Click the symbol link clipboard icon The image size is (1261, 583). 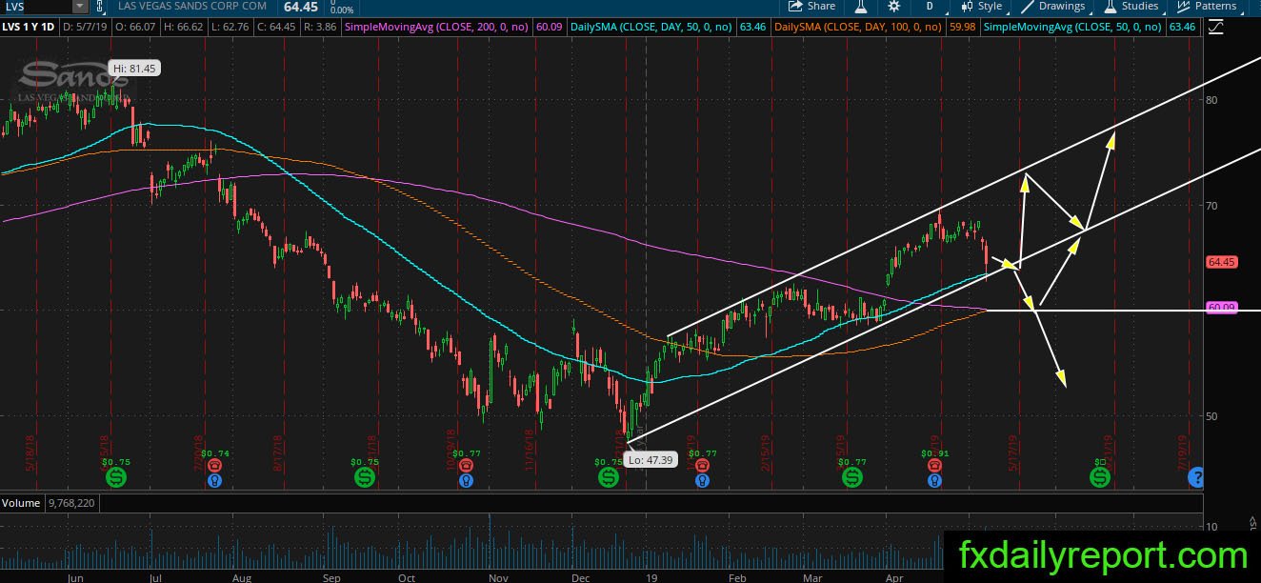[x=98, y=6]
